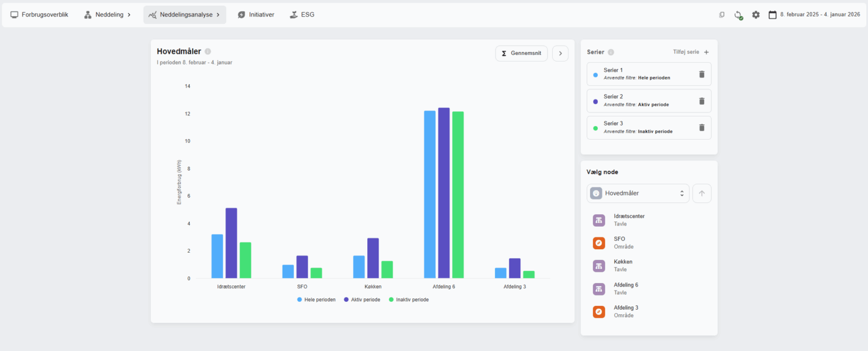Click the copy icon in top bar
This screenshot has height=351, width=868.
[722, 15]
